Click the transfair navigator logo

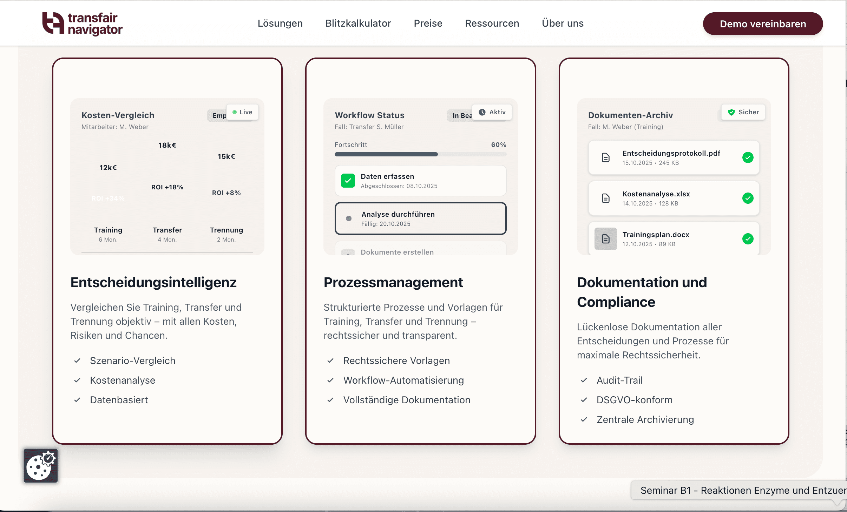82,23
